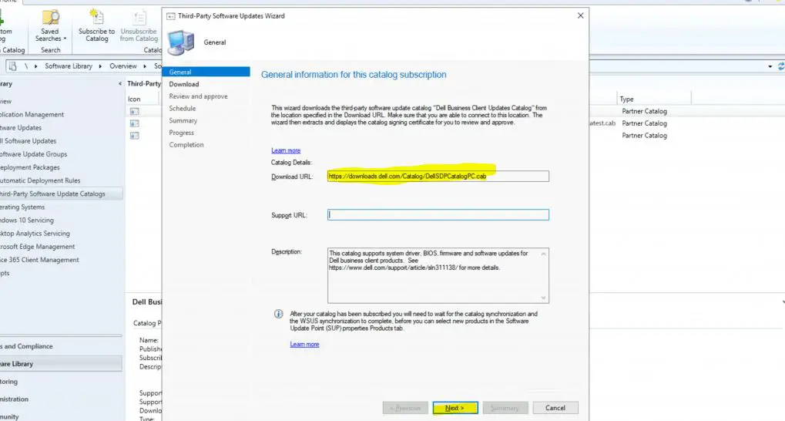Click into the Support URL field
Screen dimensions: 785x421
[438, 215]
